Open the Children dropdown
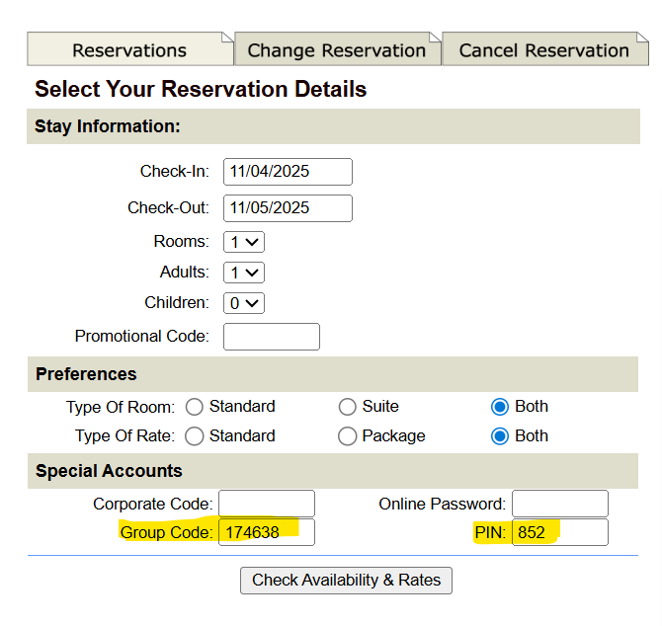The image size is (662, 626). click(244, 303)
